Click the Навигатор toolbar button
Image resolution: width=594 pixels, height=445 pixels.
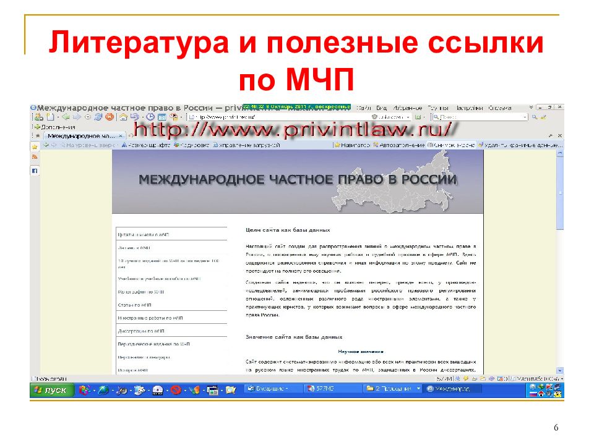pos(352,145)
